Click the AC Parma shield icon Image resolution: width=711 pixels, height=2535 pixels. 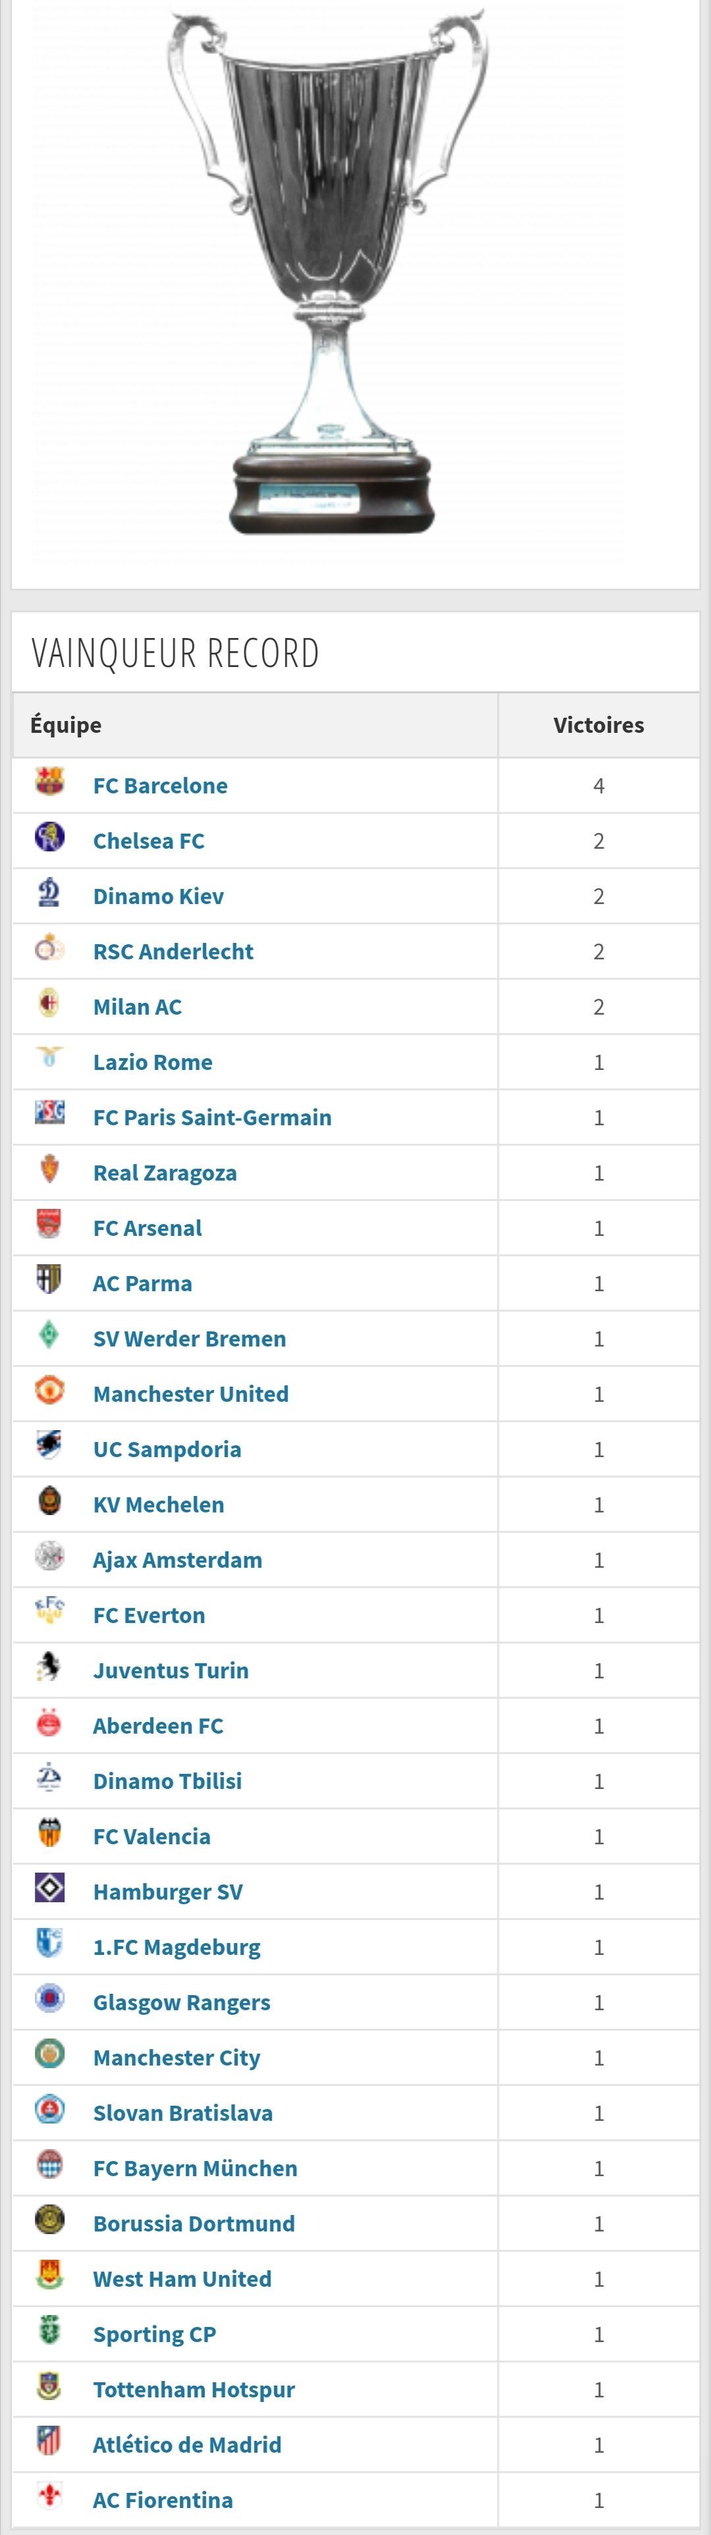click(x=49, y=1280)
